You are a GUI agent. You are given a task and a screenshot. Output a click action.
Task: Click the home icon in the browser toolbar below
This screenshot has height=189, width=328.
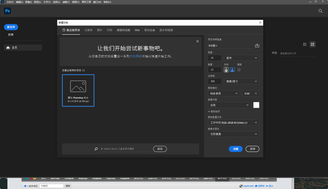coord(25,186)
